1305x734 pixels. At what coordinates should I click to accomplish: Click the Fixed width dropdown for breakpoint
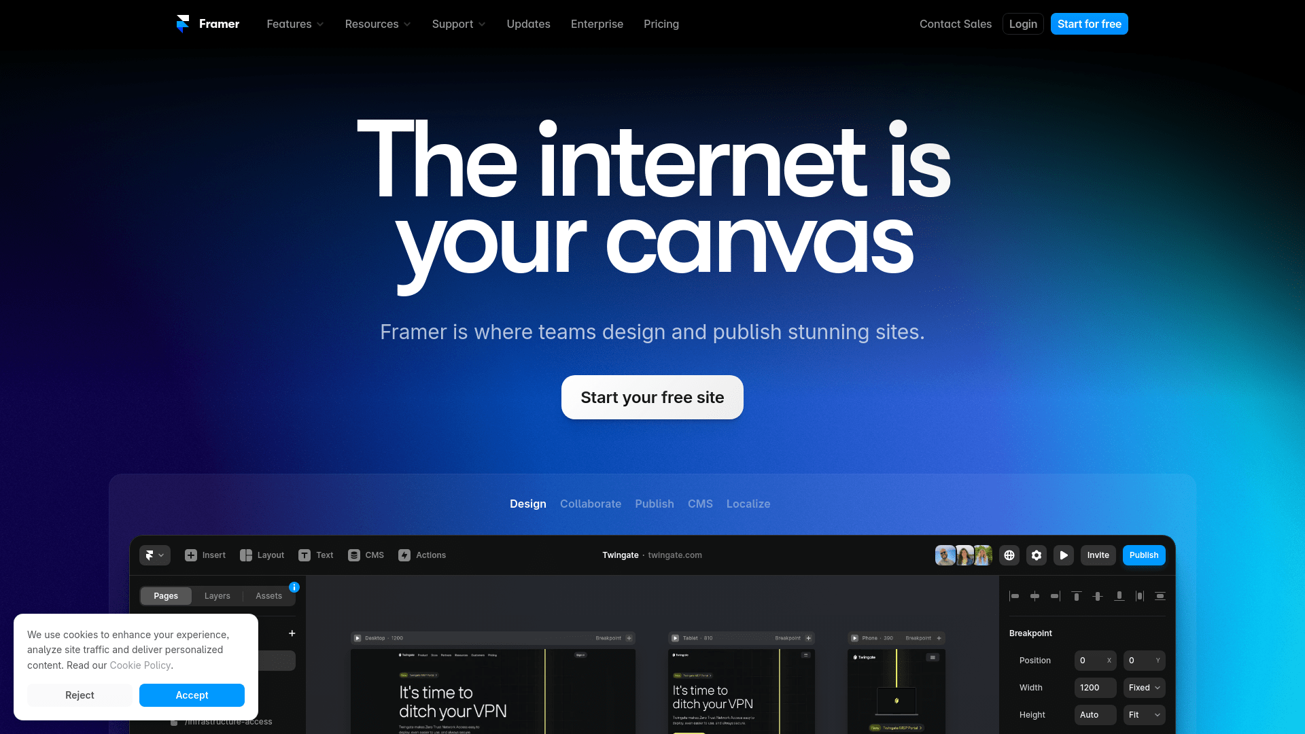click(x=1144, y=687)
